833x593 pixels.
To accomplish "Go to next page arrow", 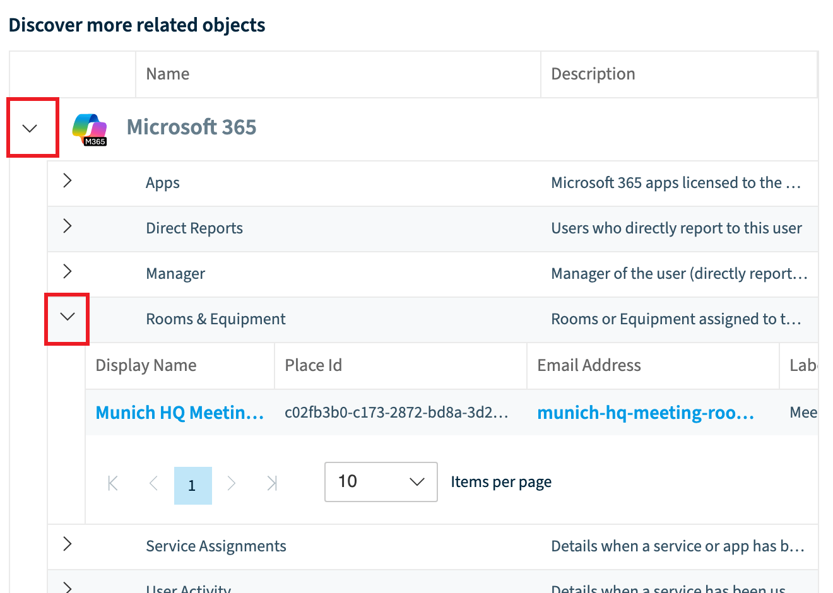I will (x=232, y=484).
